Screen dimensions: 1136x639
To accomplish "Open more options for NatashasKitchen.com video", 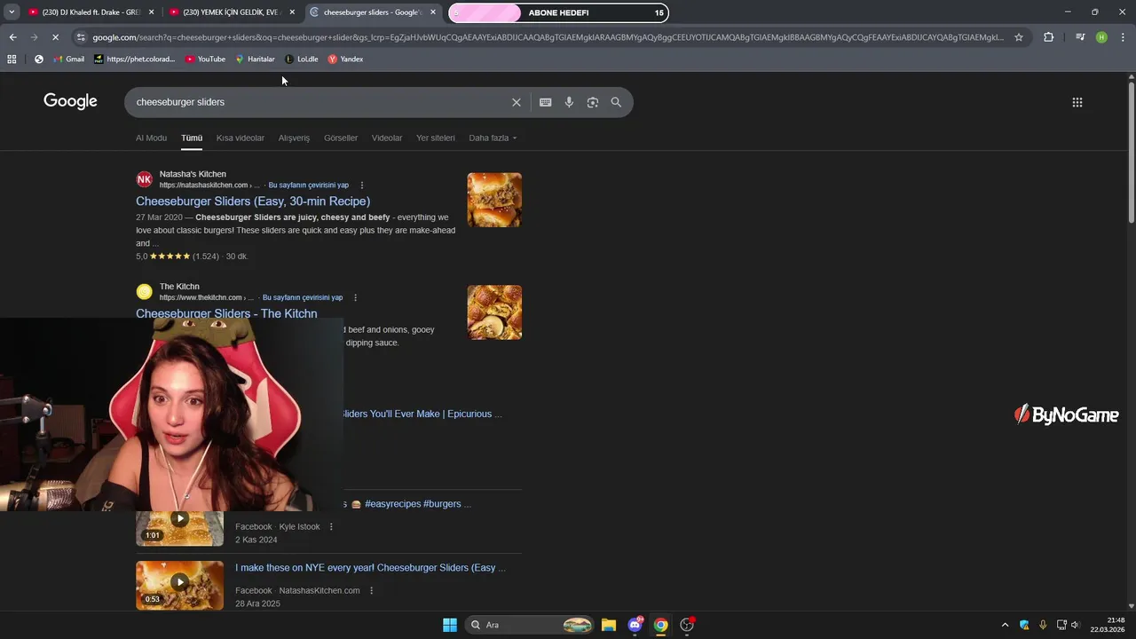I will pos(371,591).
